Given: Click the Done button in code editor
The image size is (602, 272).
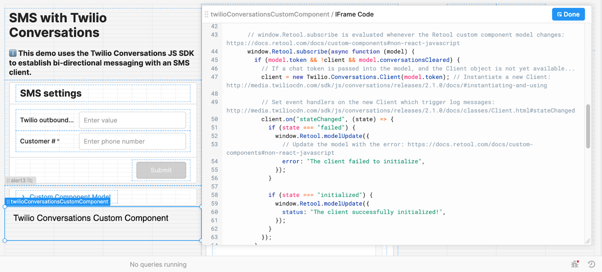Looking at the screenshot, I should click(568, 14).
